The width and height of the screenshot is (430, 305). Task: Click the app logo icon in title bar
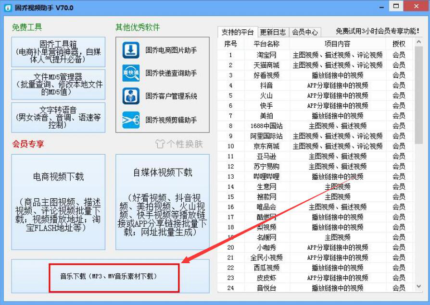coord(8,8)
